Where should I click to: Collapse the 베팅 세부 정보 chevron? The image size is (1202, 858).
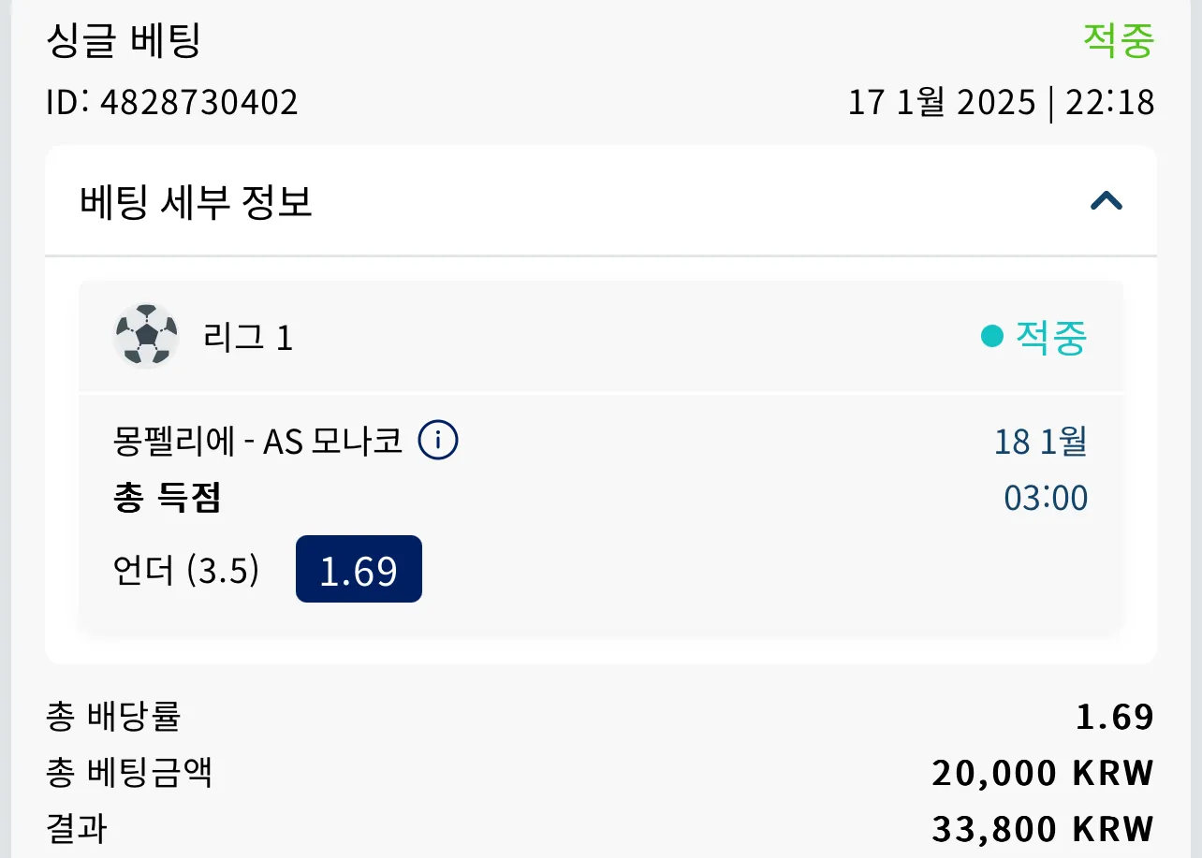click(1107, 200)
